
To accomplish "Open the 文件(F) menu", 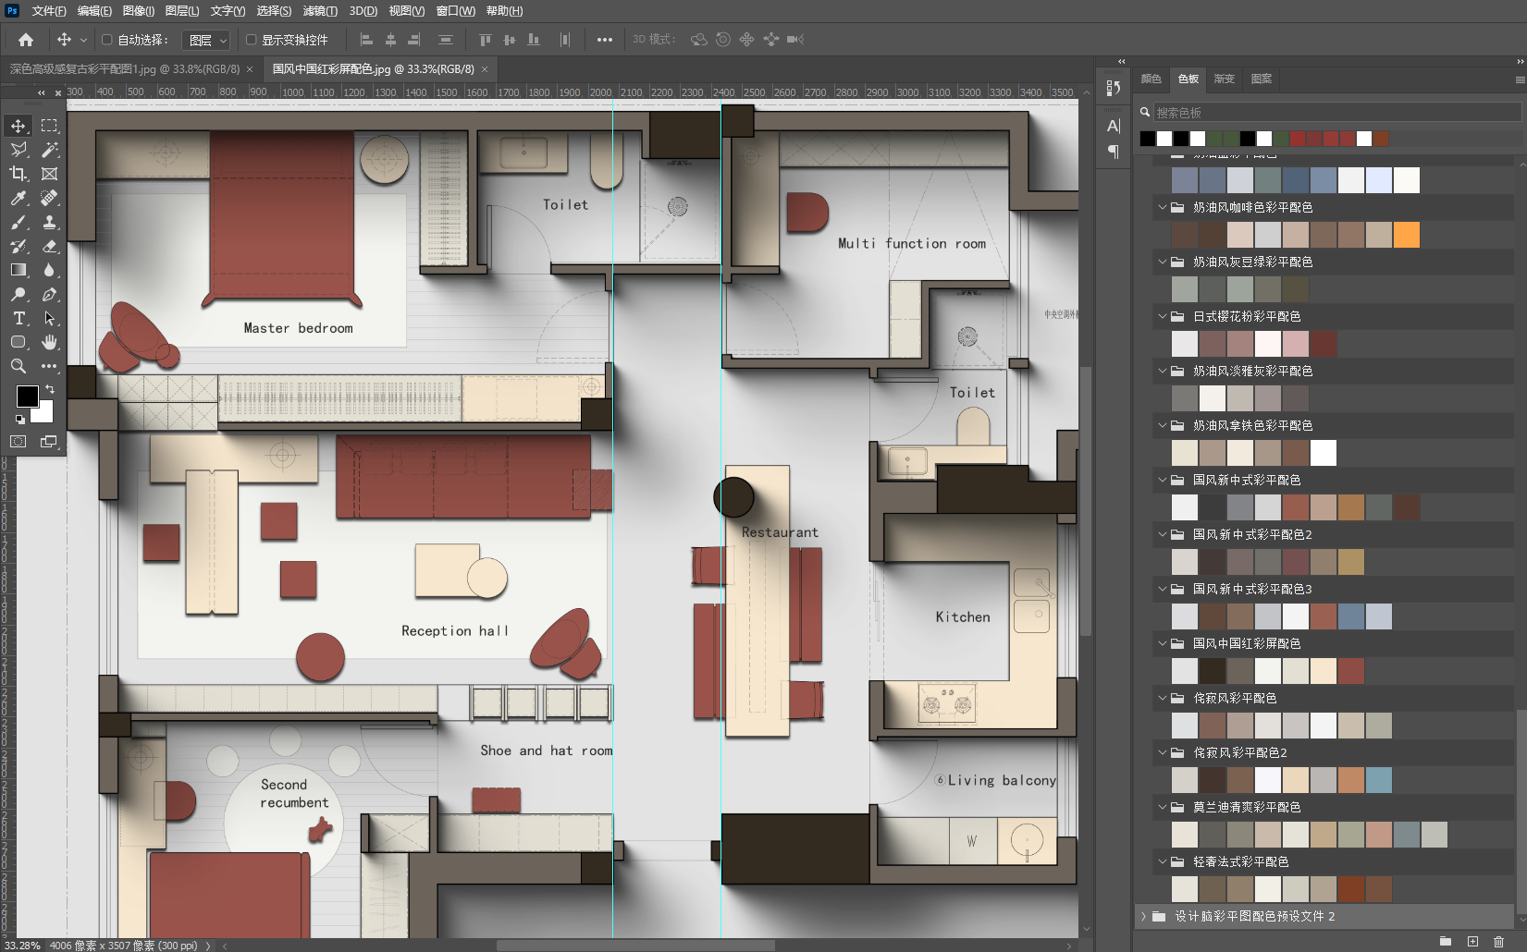I will (49, 11).
